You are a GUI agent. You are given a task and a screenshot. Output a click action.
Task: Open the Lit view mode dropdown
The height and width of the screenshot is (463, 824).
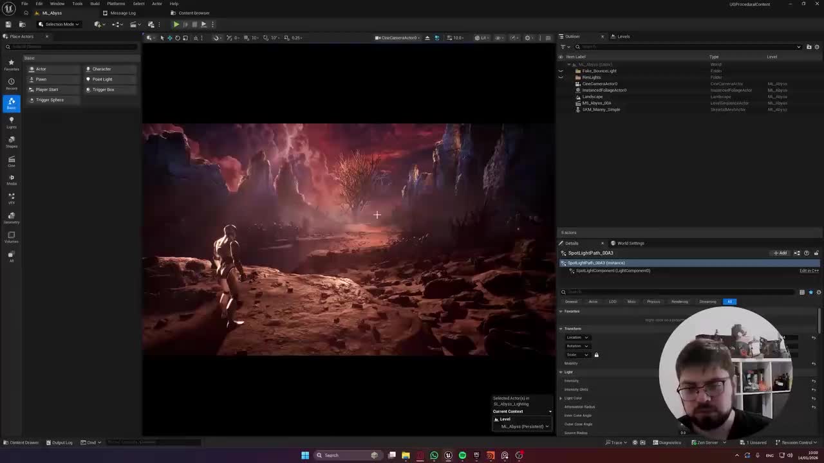click(x=482, y=37)
